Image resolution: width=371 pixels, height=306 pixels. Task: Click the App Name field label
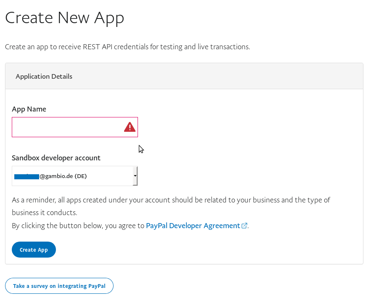pyautogui.click(x=29, y=109)
